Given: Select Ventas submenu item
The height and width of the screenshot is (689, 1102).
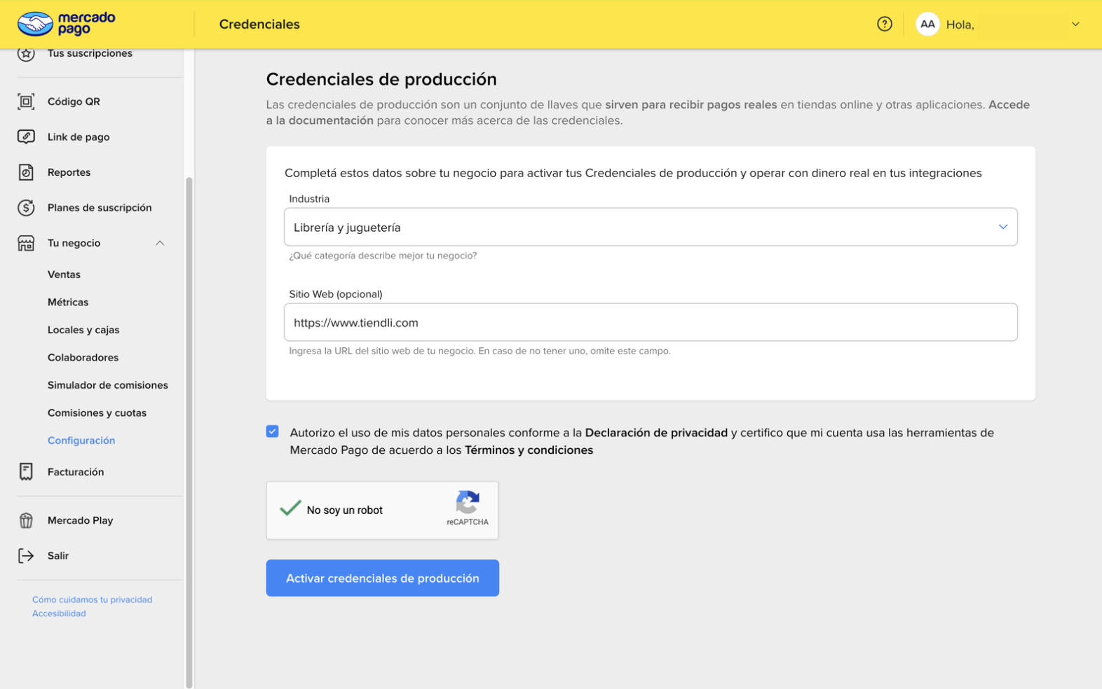Looking at the screenshot, I should click(64, 274).
